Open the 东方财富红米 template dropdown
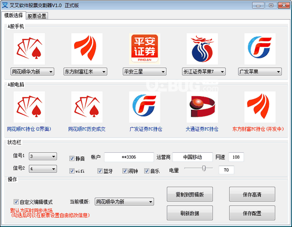 click(85, 72)
